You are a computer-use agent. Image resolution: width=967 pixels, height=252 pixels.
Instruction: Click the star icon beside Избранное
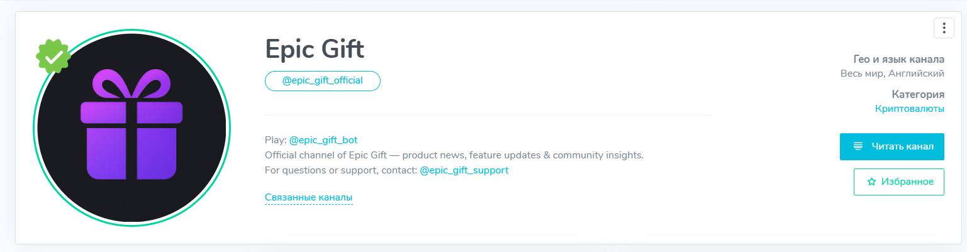point(871,182)
